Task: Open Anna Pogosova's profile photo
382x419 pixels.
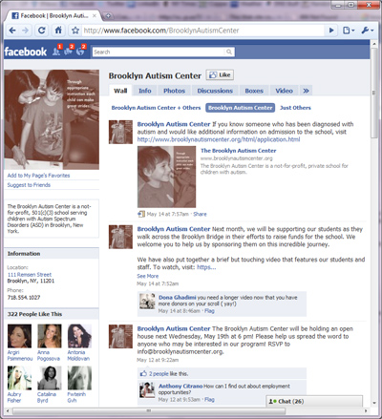Action: [x=50, y=336]
